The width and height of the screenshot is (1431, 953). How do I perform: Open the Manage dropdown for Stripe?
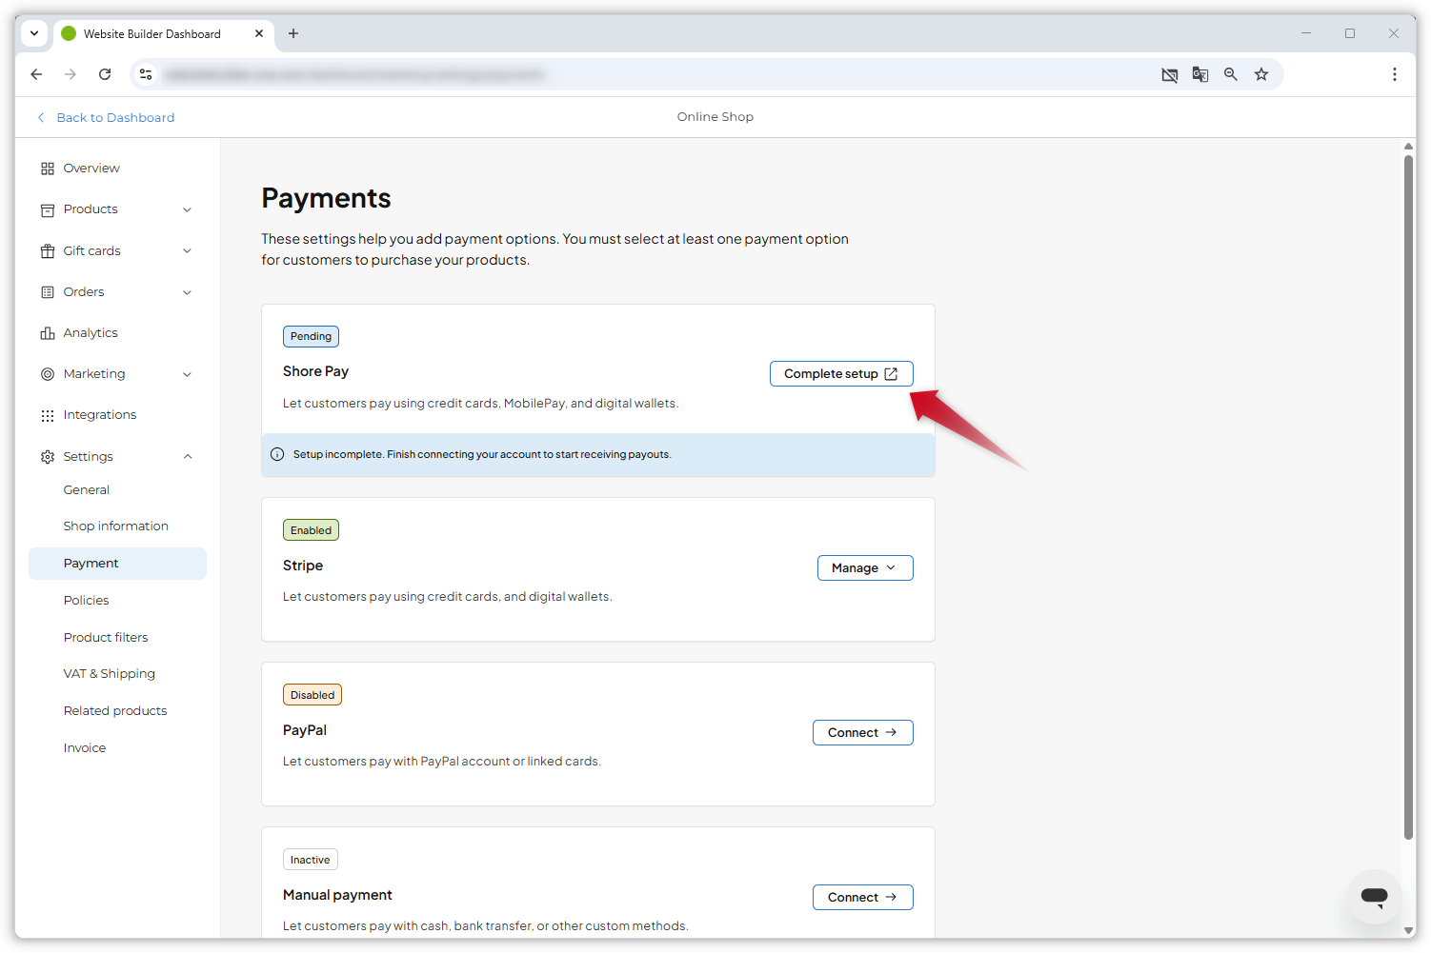(864, 567)
